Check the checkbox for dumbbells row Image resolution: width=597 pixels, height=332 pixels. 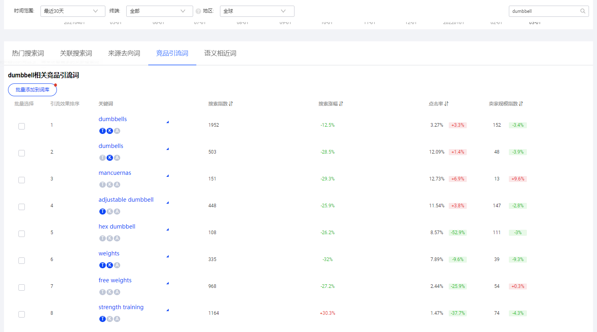(x=22, y=126)
